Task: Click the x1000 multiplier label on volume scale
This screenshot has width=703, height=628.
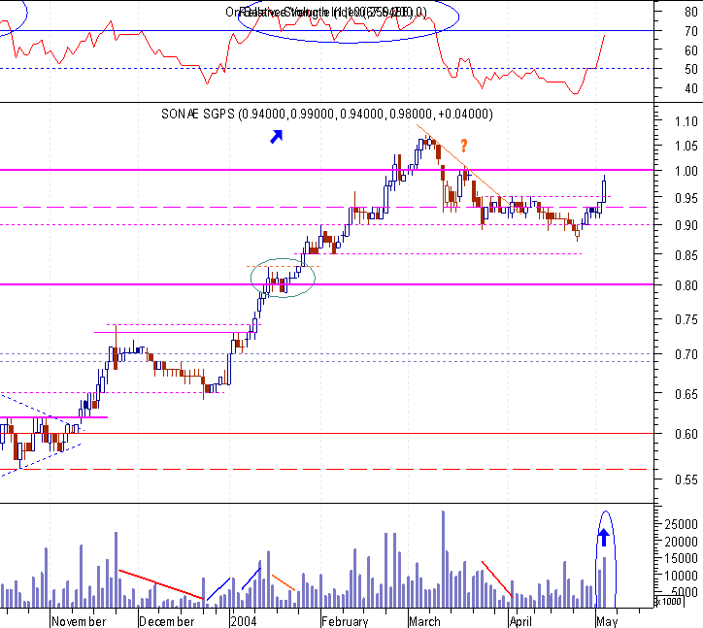Action: pos(669,602)
